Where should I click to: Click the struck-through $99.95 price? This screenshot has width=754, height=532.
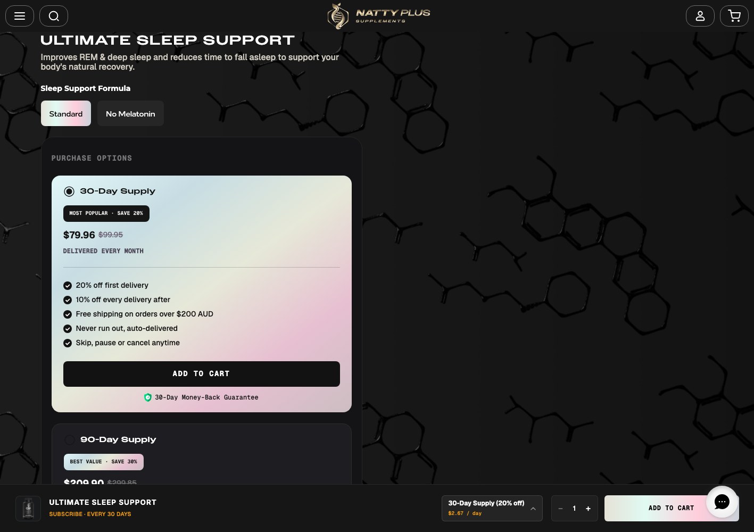[x=111, y=235]
